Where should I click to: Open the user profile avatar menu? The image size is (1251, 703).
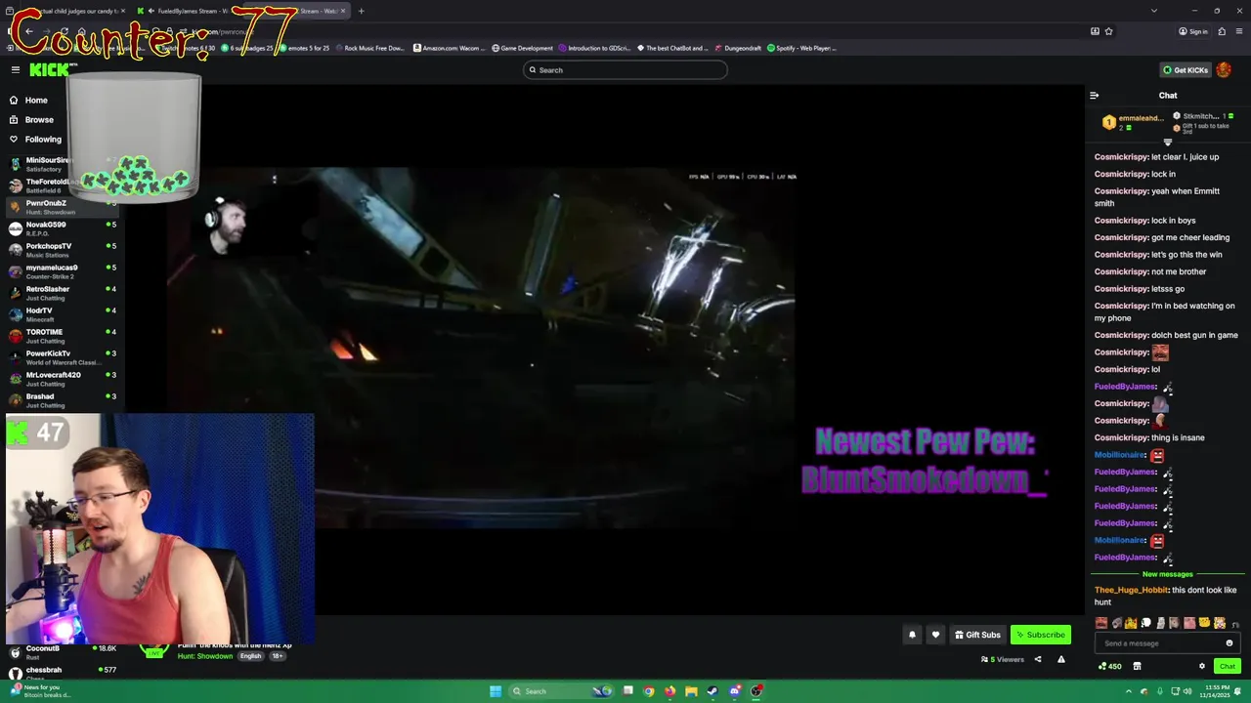[x=1224, y=69]
